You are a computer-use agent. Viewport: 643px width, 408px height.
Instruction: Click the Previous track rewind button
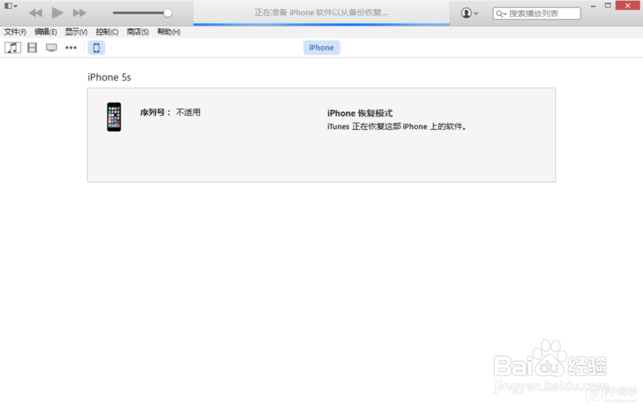35,13
